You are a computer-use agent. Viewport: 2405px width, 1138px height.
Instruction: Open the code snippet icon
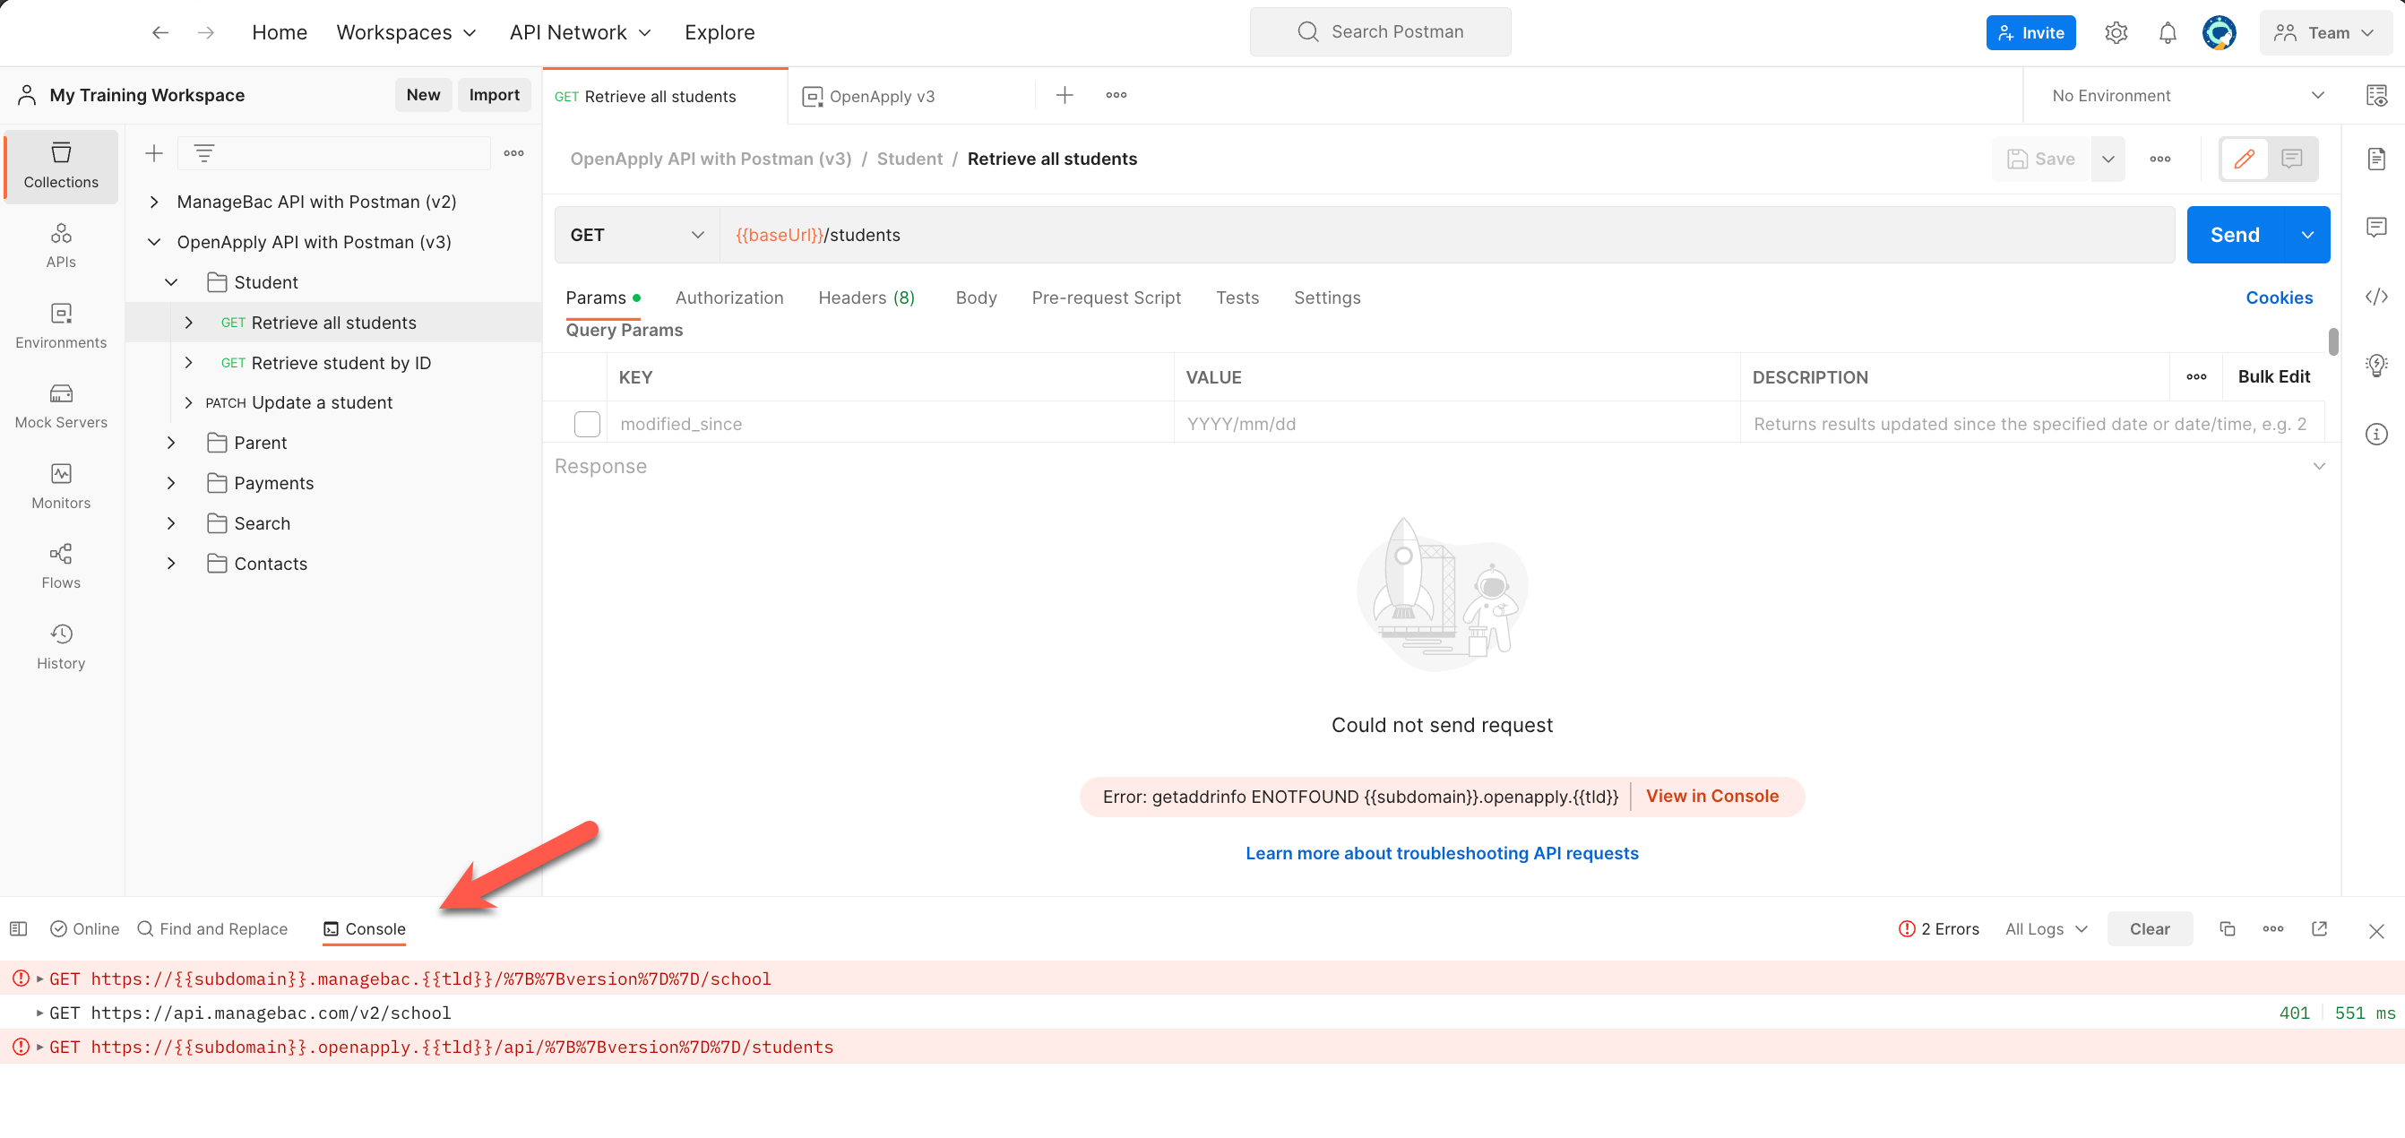(2376, 297)
